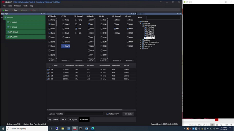The image size is (234, 131).
Task: Show hidden system tray icons
Action: coord(185,129)
